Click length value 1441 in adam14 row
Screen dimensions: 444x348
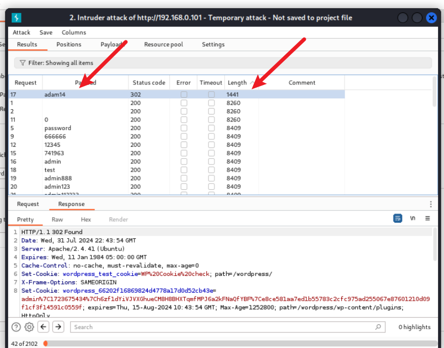click(x=232, y=95)
